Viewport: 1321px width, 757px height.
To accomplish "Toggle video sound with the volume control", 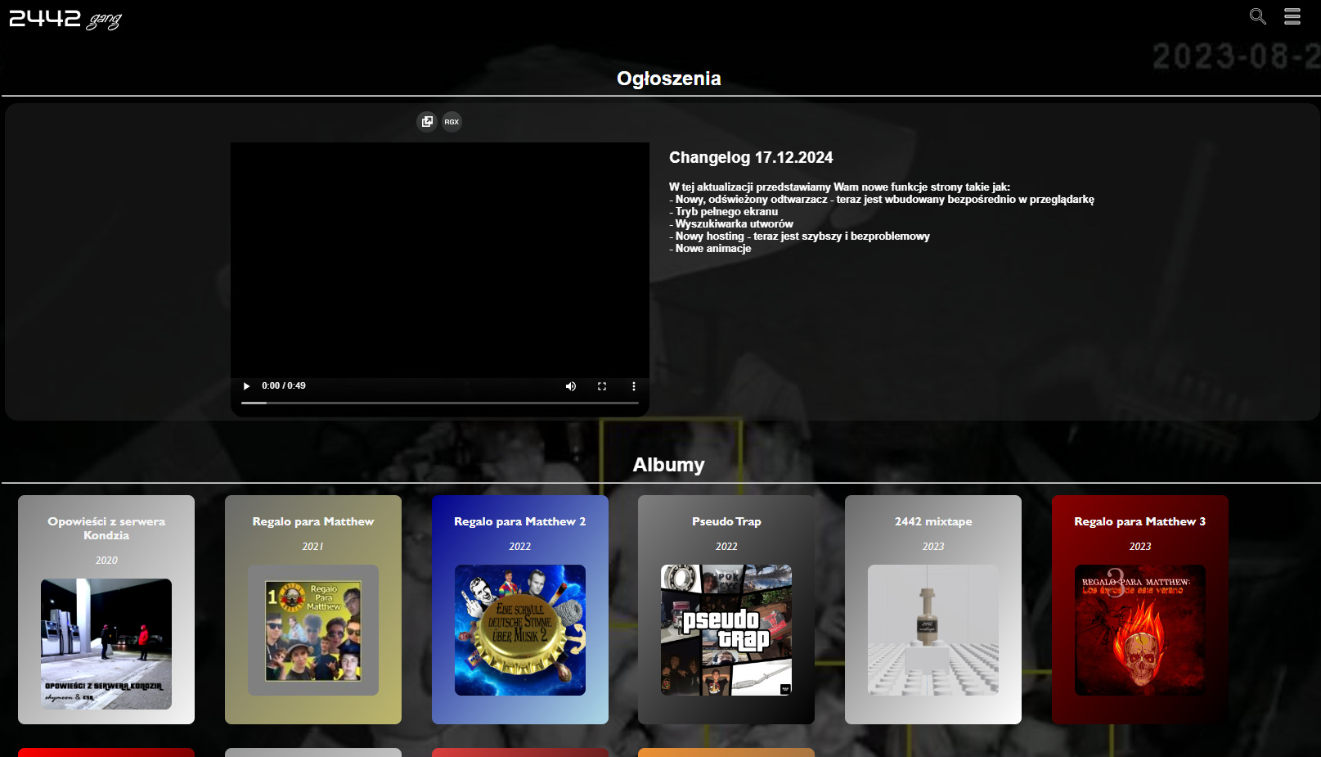I will point(571,385).
